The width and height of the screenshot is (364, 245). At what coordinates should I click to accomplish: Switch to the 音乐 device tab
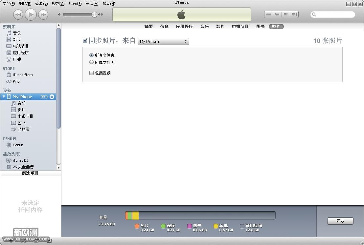tap(205, 27)
